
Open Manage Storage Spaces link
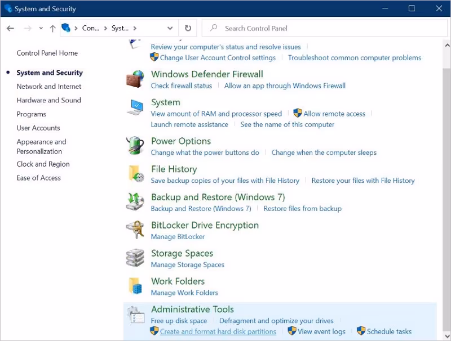pyautogui.click(x=188, y=264)
